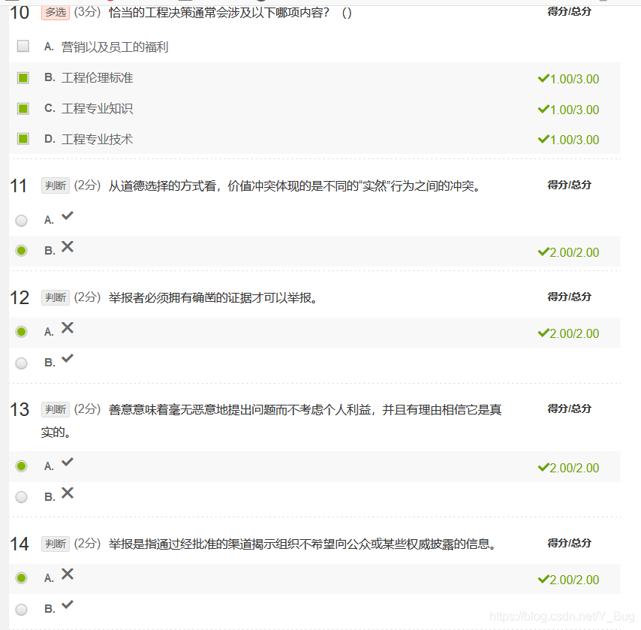Image resolution: width=641 pixels, height=630 pixels.
Task: Click score 1.00/3.00 beside 工程专业技术
Action: click(569, 140)
